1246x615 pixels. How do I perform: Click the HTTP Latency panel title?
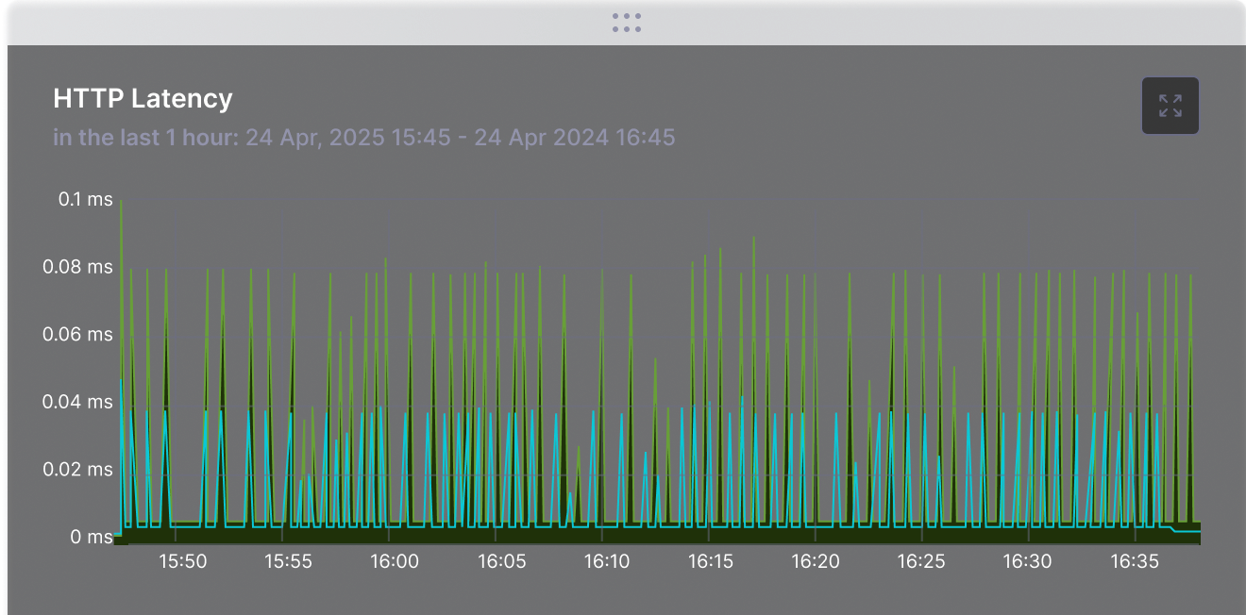[x=143, y=98]
